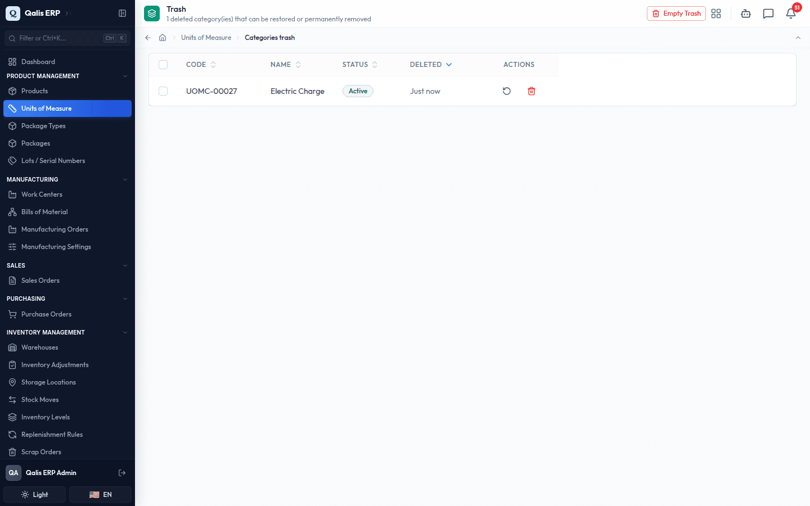Image resolution: width=810 pixels, height=506 pixels.
Task: Select all rows with header checkbox
Action: pos(163,65)
